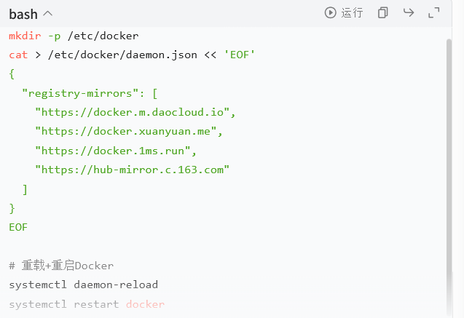Viewport: 464px width, 318px height.
Task: Click the https://docker.xuanyuan.me mirror URL
Action: point(126,131)
